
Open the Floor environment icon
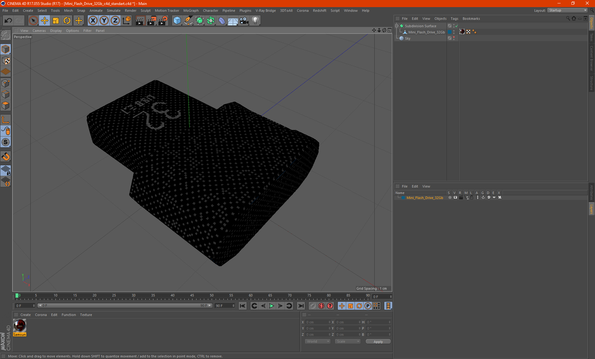[233, 21]
